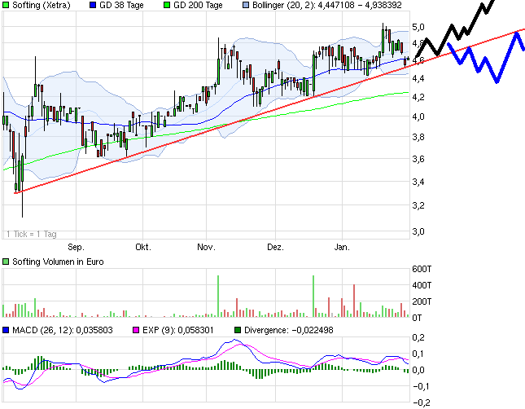525x409 pixels.
Task: Click the EXP (9): 0,058301 text
Action: (x=177, y=330)
